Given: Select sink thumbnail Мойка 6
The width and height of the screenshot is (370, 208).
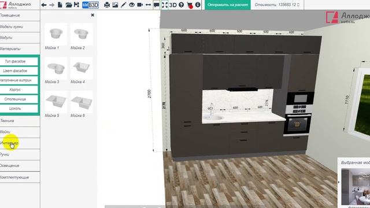Looking at the screenshot, I should pyautogui.click(x=81, y=102).
